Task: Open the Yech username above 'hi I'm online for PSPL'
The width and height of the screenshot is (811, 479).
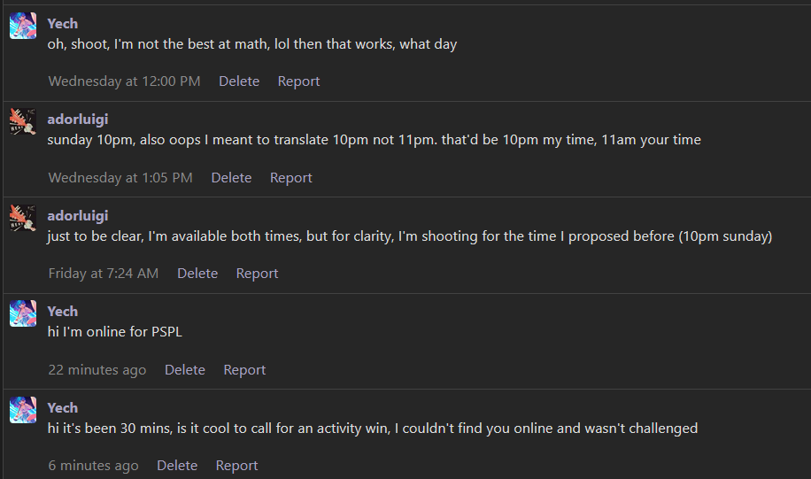Action: (x=63, y=311)
